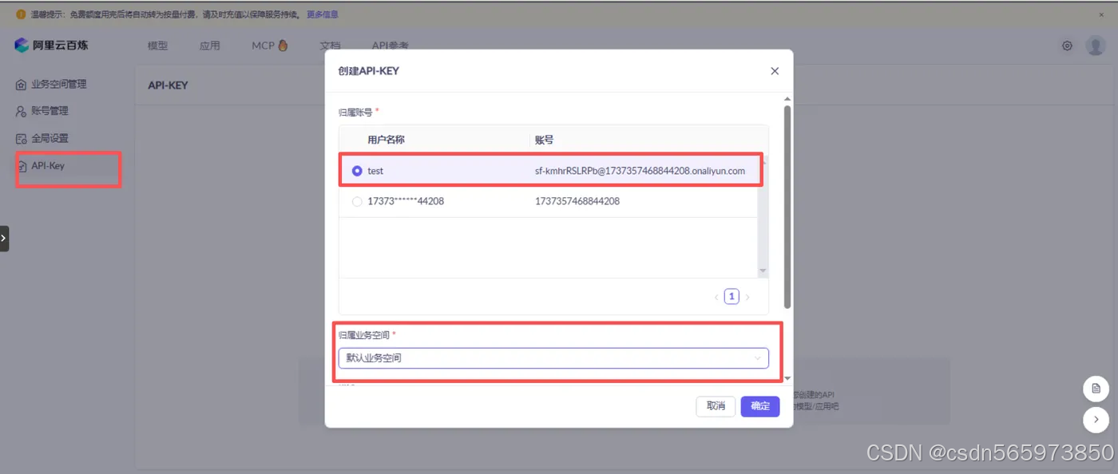Open the 应用 top menu
Image resolution: width=1118 pixels, height=474 pixels.
pyautogui.click(x=210, y=45)
